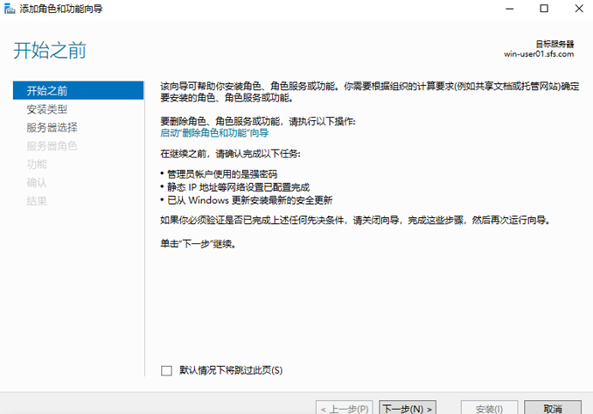Click the window title 添加角色和功能向导
This screenshot has height=414, width=593.
[x=61, y=9]
